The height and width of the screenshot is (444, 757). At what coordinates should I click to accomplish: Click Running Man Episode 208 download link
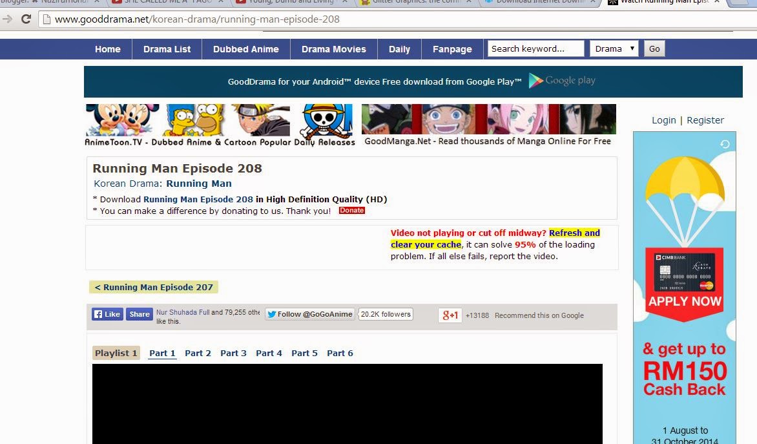tap(198, 200)
